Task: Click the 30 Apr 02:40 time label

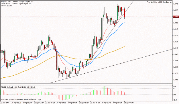Action: (39, 103)
